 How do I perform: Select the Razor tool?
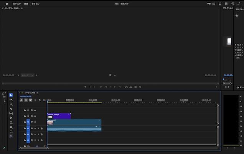(x=11, y=109)
